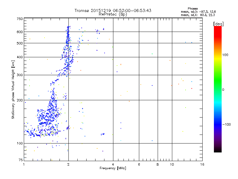238x179 pixels.
Task: Click the y-axis tick label '500'
Action: click(x=20, y=43)
